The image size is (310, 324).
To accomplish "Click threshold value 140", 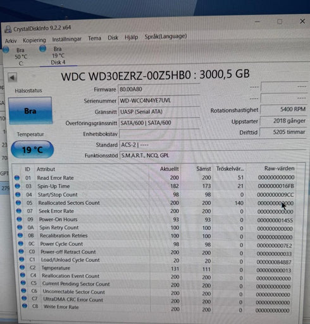I will click(239, 203).
